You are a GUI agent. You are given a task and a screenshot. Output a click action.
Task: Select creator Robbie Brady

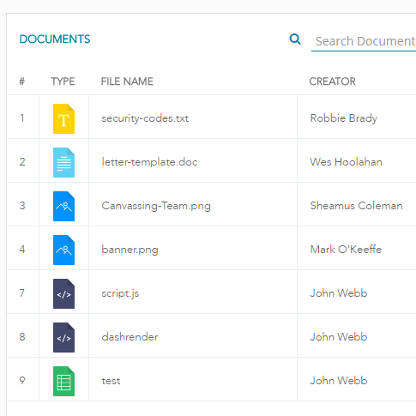[x=344, y=118]
